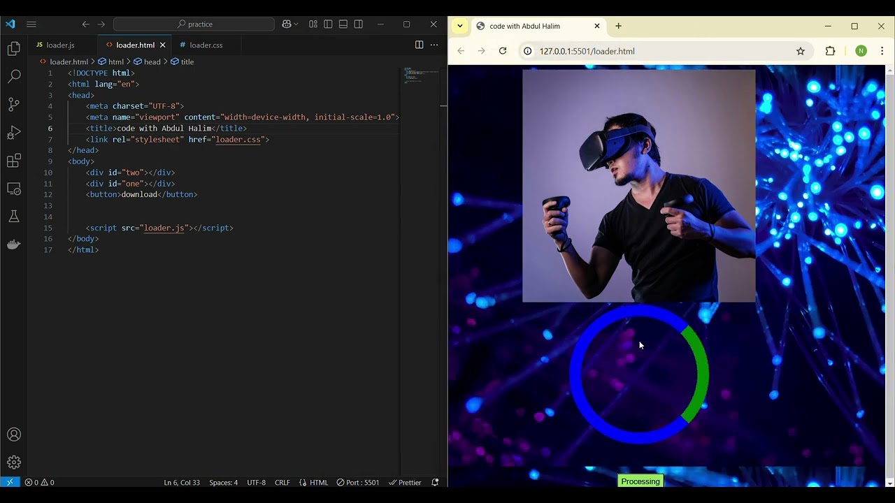Click the Ln 6, Col 33 status item
This screenshot has height=503, width=895.
coord(182,482)
